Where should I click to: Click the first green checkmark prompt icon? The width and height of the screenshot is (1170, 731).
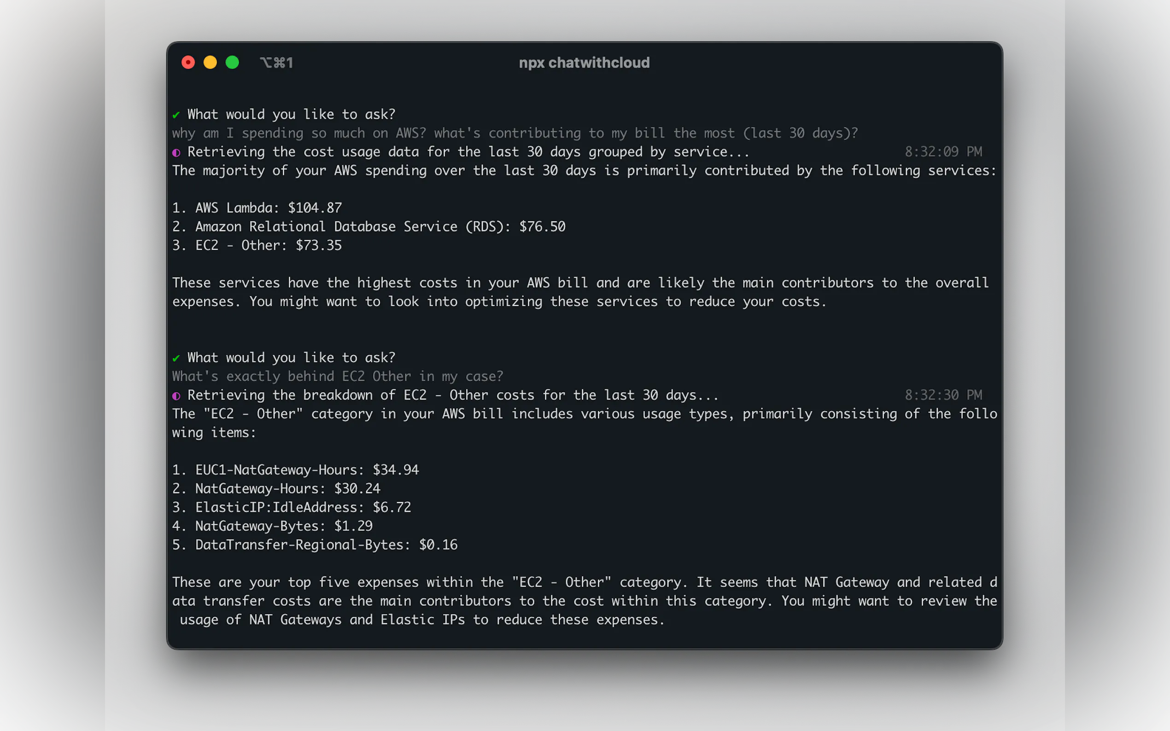[176, 115]
